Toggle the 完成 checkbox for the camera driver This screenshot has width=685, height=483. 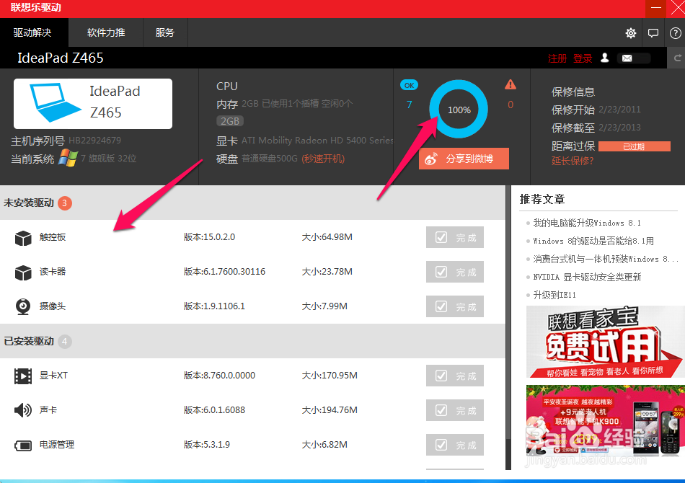[442, 306]
